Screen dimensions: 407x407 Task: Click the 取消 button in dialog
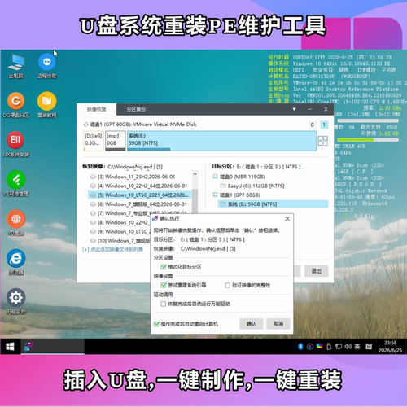click(x=278, y=324)
